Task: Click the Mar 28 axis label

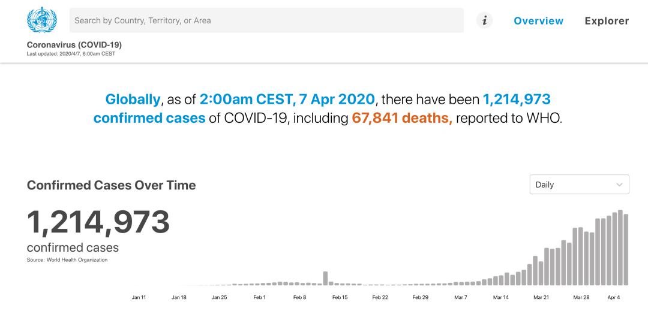Action: coord(581,298)
